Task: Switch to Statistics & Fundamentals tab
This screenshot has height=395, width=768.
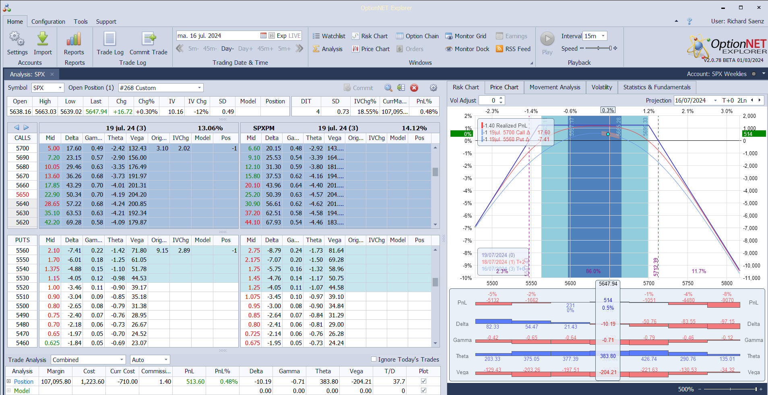Action: 657,87
